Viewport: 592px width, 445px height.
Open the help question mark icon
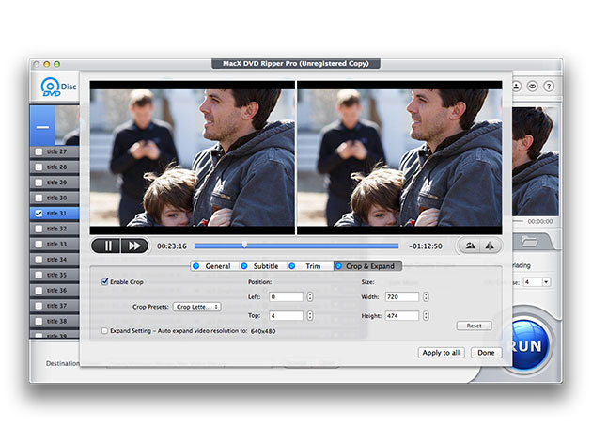click(x=549, y=87)
